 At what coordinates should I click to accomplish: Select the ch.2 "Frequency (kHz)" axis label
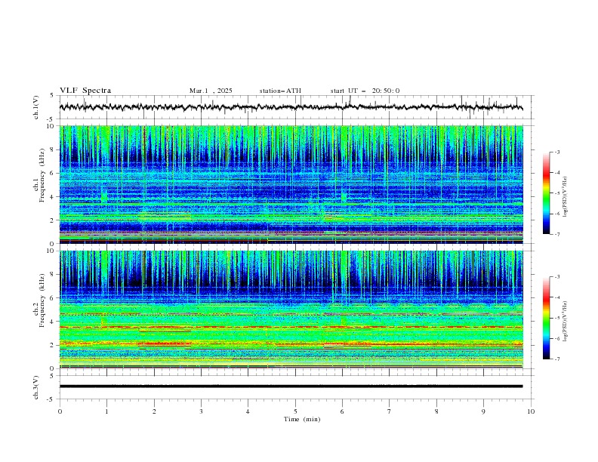coord(42,300)
